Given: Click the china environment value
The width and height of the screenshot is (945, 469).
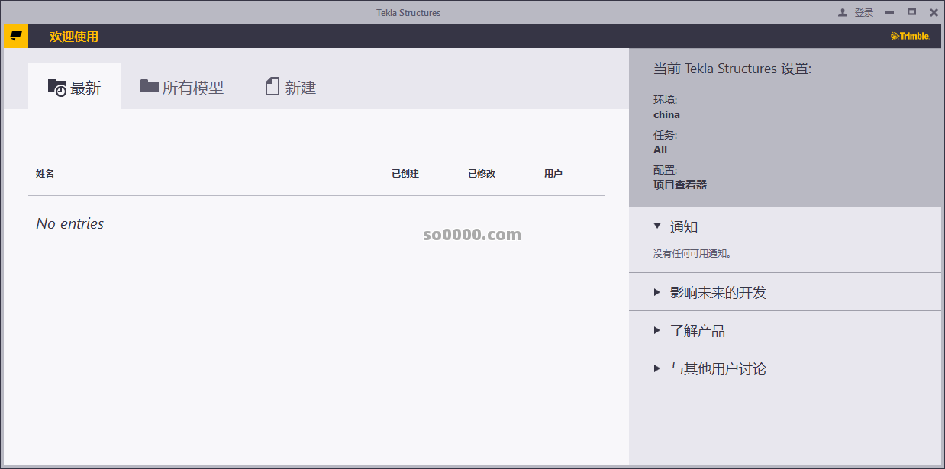Looking at the screenshot, I should click(x=666, y=115).
